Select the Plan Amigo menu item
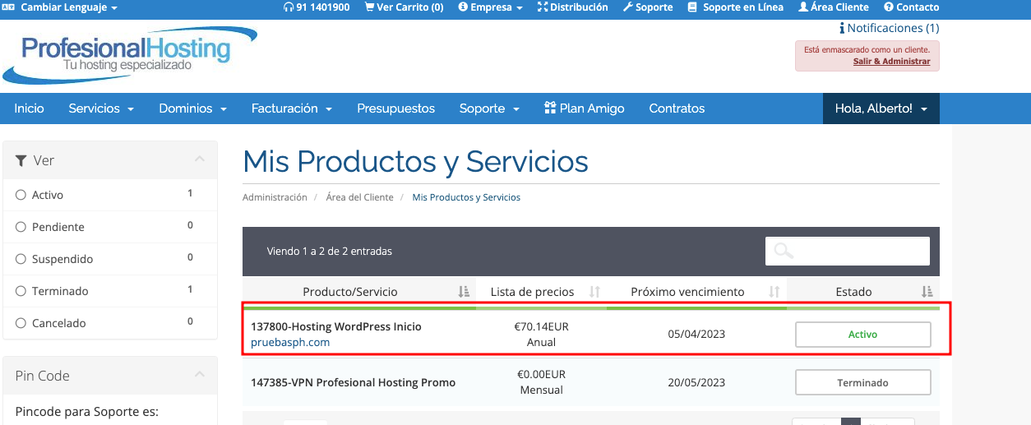The height and width of the screenshot is (425, 1031). coord(585,109)
